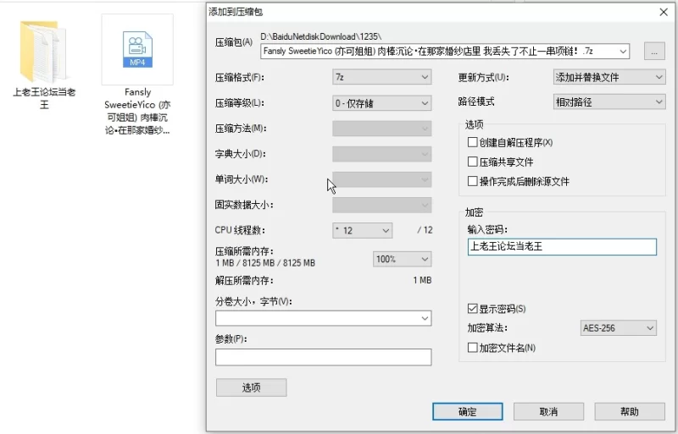
Task: Expand the 加密算法 AES-256 dropdown
Action: click(x=619, y=328)
